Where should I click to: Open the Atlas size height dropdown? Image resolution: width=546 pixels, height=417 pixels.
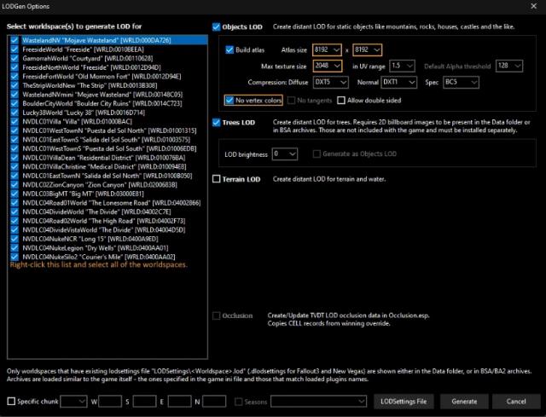coord(368,49)
